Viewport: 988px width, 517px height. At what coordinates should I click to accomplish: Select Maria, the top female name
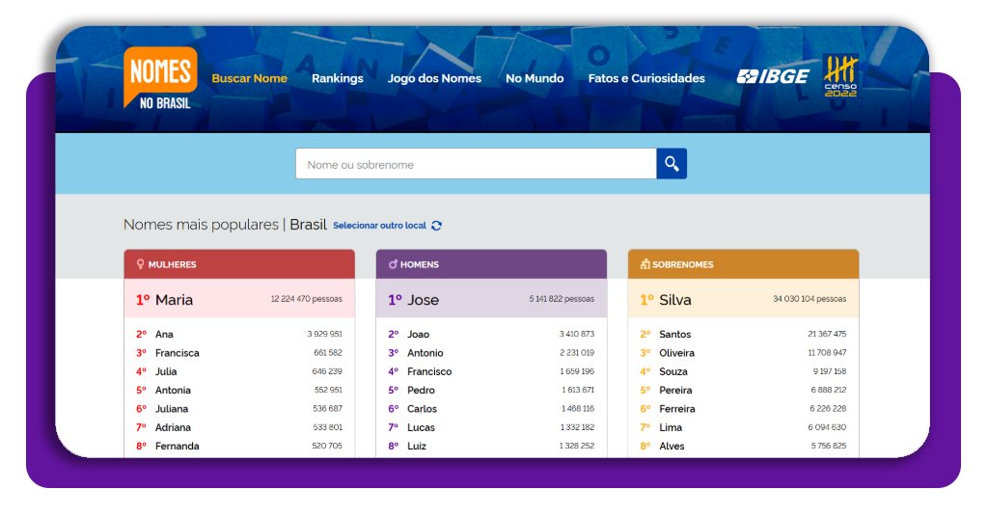coord(174,300)
